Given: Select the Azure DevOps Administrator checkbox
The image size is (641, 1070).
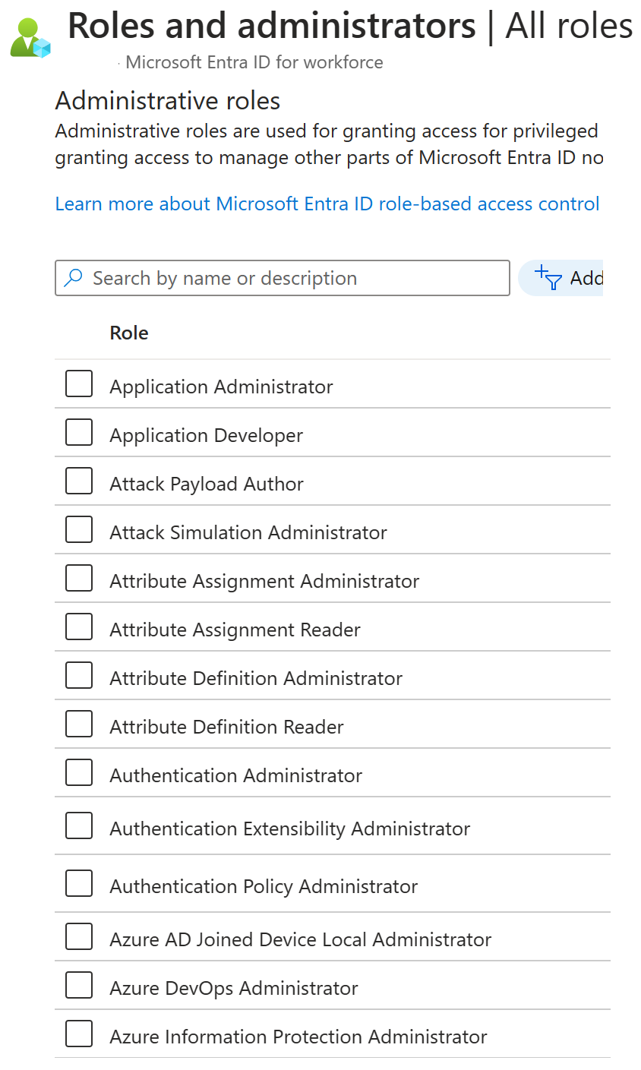Looking at the screenshot, I should pos(78,985).
